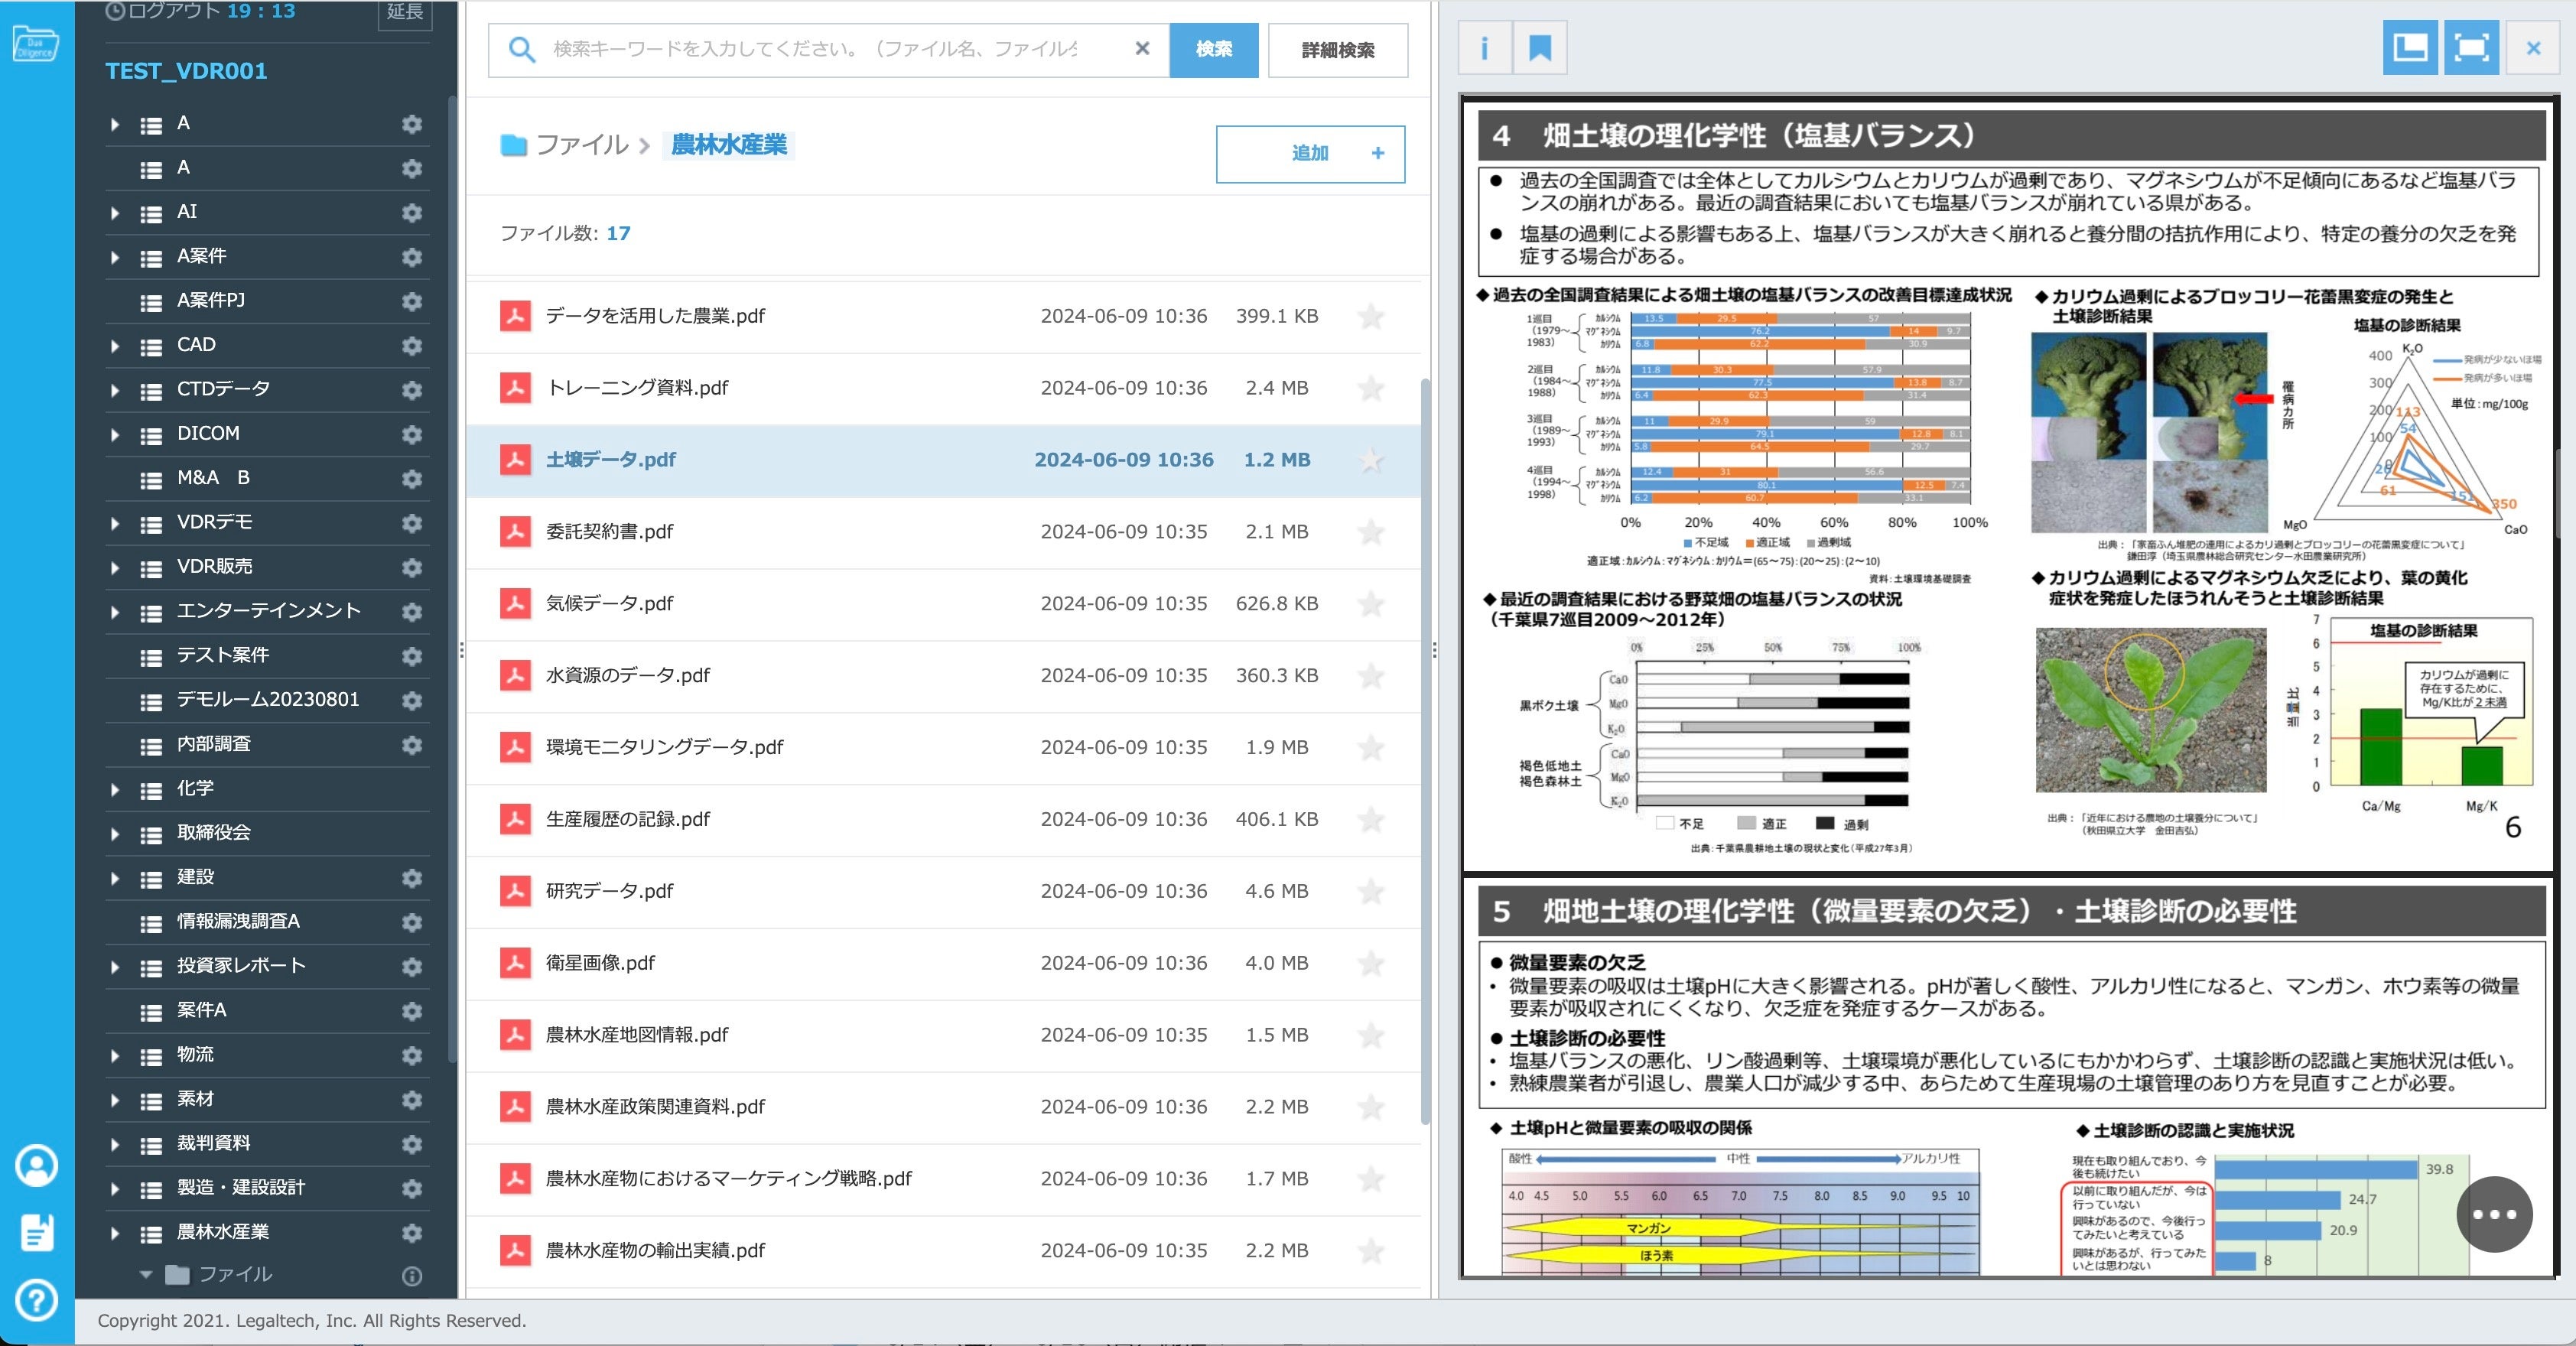
Task: Open preview in fullscreen mode
Action: click(x=2471, y=48)
